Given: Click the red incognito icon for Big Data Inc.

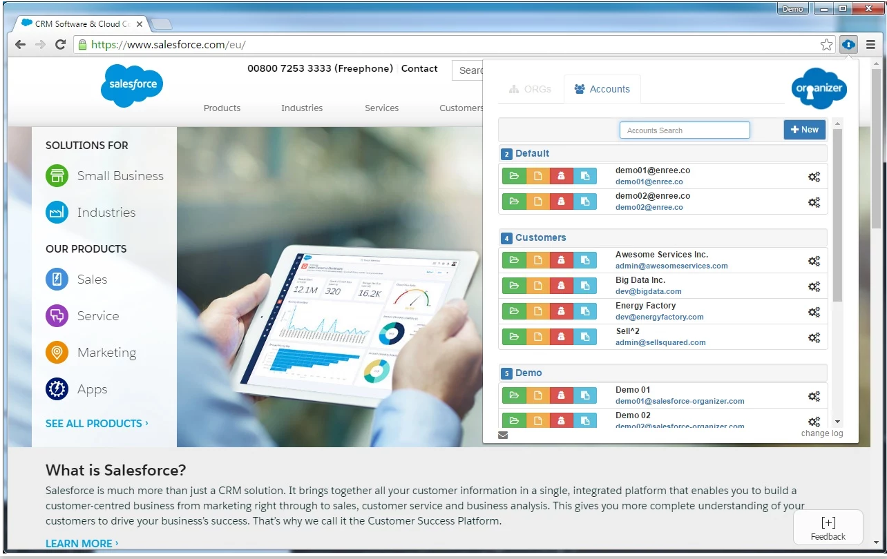Looking at the screenshot, I should pyautogui.click(x=562, y=286).
